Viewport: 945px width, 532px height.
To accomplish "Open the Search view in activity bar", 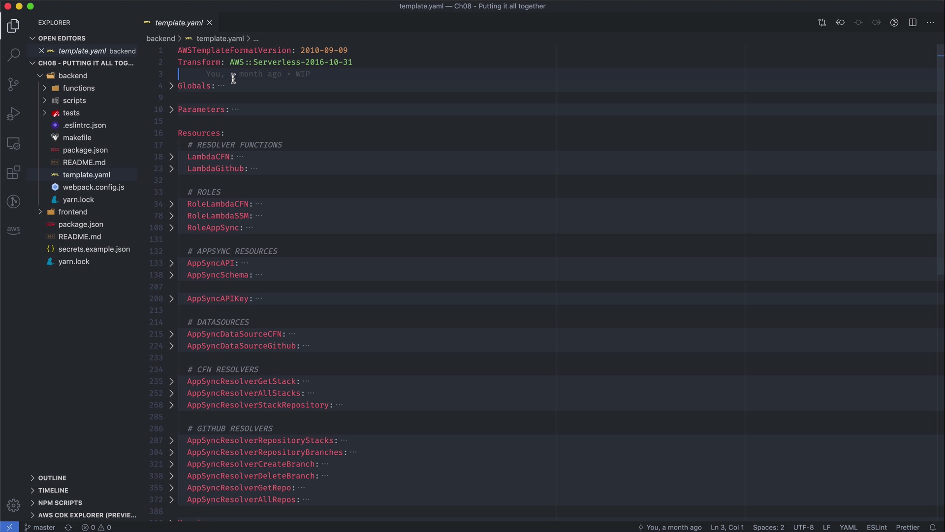I will click(x=13, y=55).
